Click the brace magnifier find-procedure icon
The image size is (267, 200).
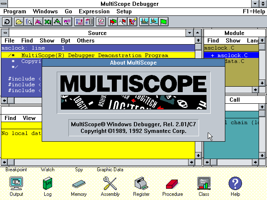point(29,22)
